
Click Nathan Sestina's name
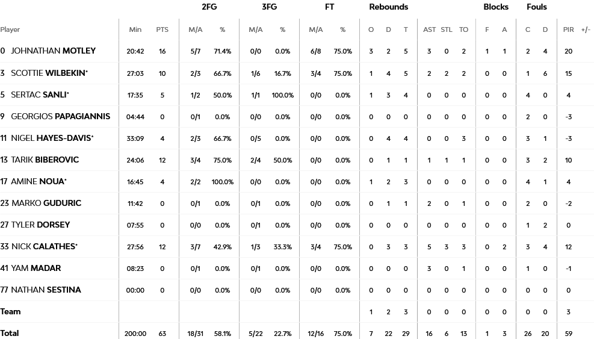pos(46,290)
